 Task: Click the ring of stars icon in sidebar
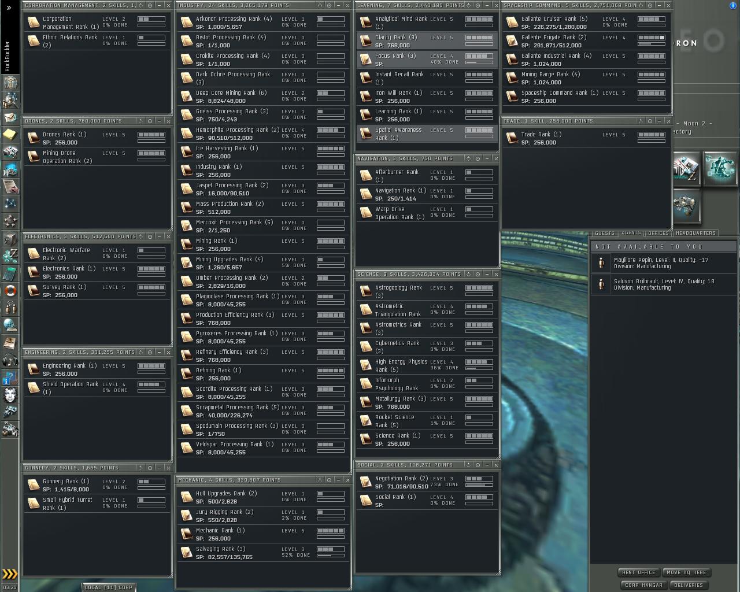[10, 221]
